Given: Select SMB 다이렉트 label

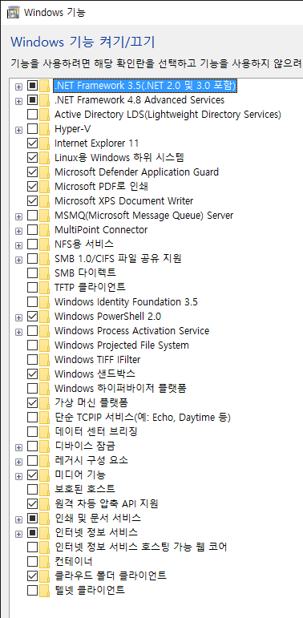Looking at the screenshot, I should tap(85, 273).
